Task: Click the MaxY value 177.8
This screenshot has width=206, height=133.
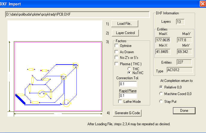Action: pos(184,40)
